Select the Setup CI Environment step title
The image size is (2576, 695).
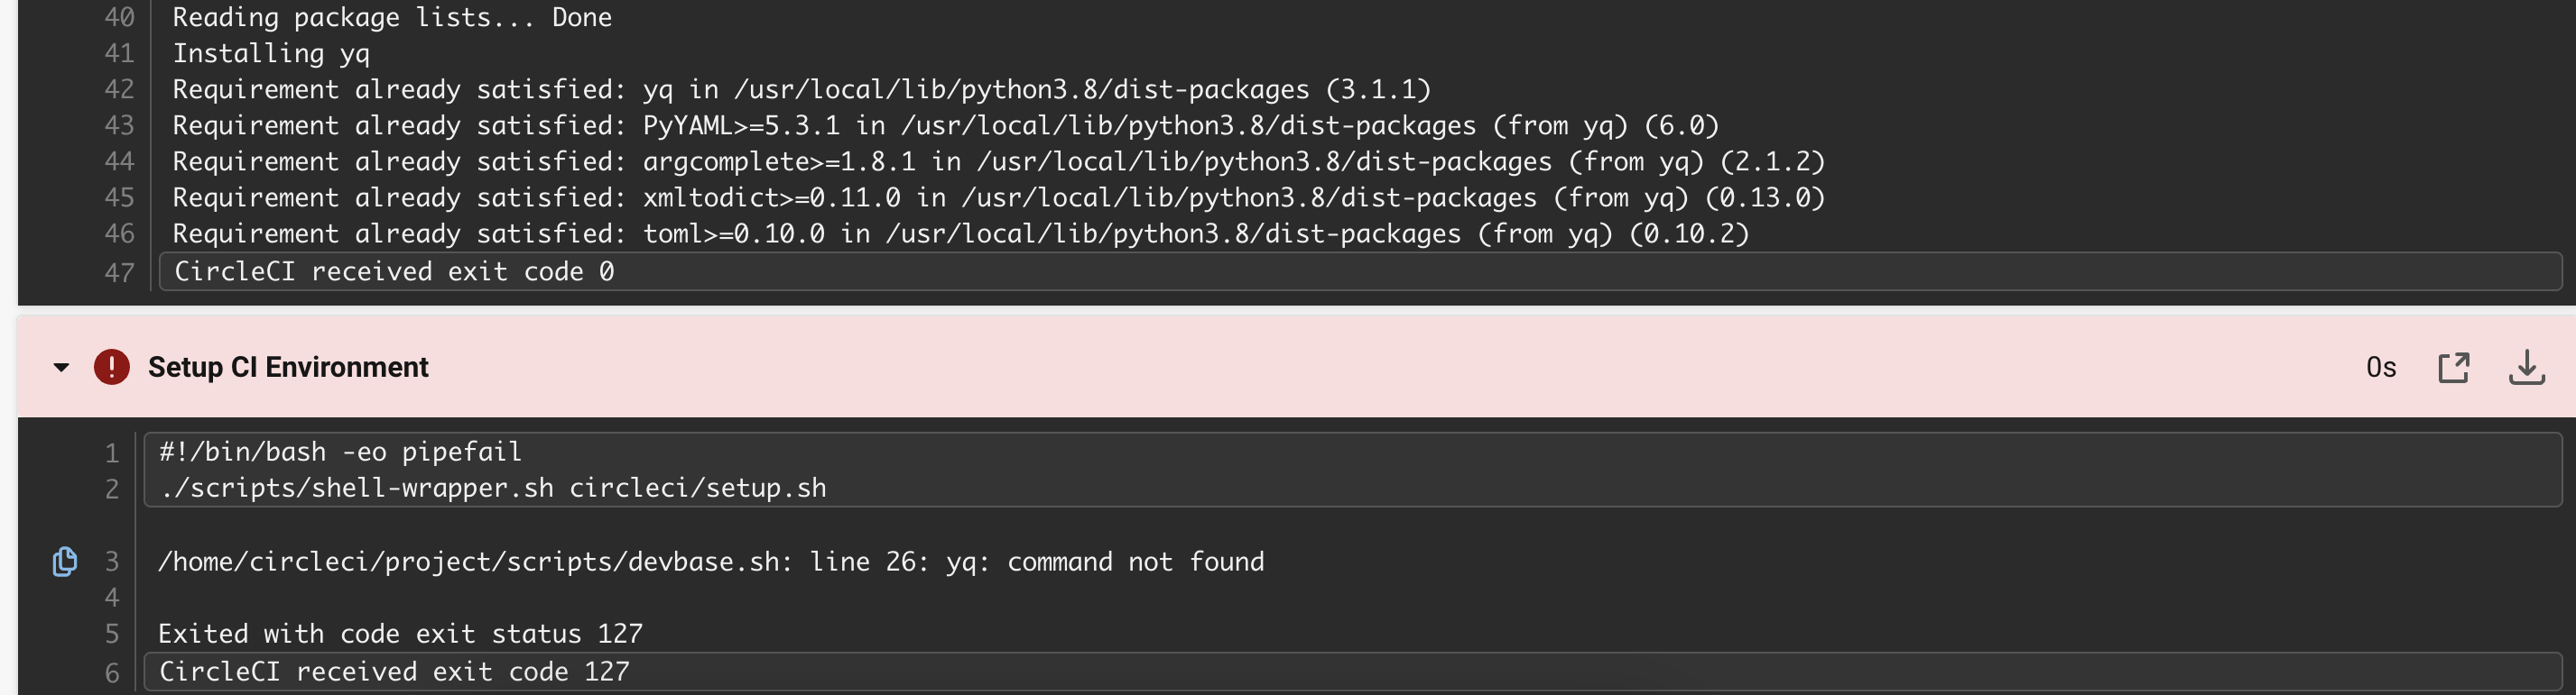coord(288,367)
